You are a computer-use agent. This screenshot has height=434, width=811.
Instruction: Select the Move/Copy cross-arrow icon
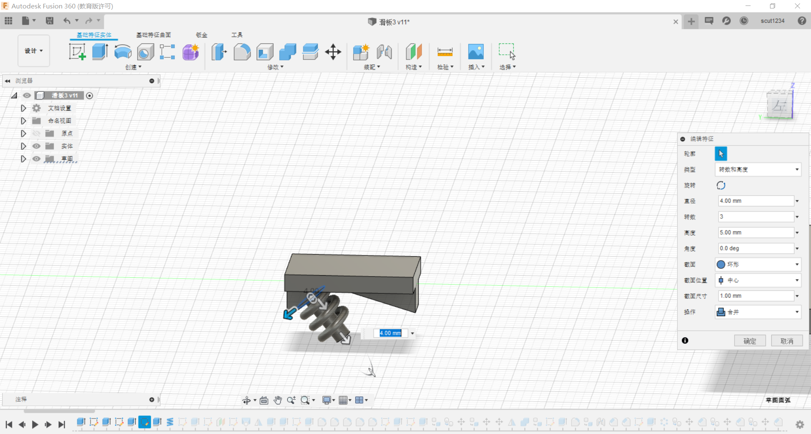click(333, 52)
